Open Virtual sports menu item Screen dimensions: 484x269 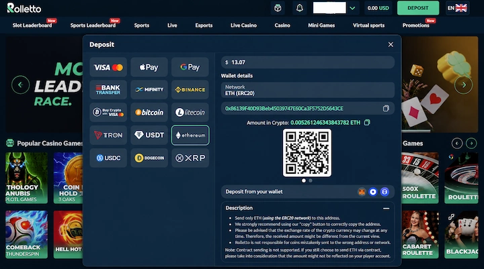(368, 25)
